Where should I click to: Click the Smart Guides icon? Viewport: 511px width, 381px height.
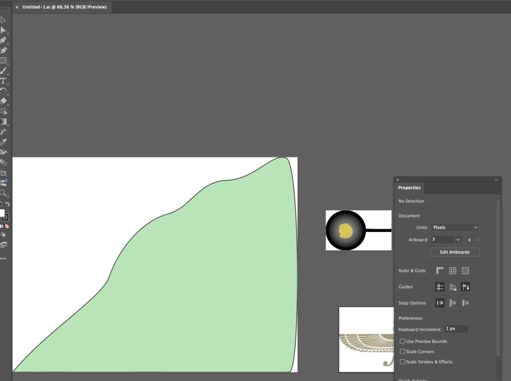click(466, 287)
